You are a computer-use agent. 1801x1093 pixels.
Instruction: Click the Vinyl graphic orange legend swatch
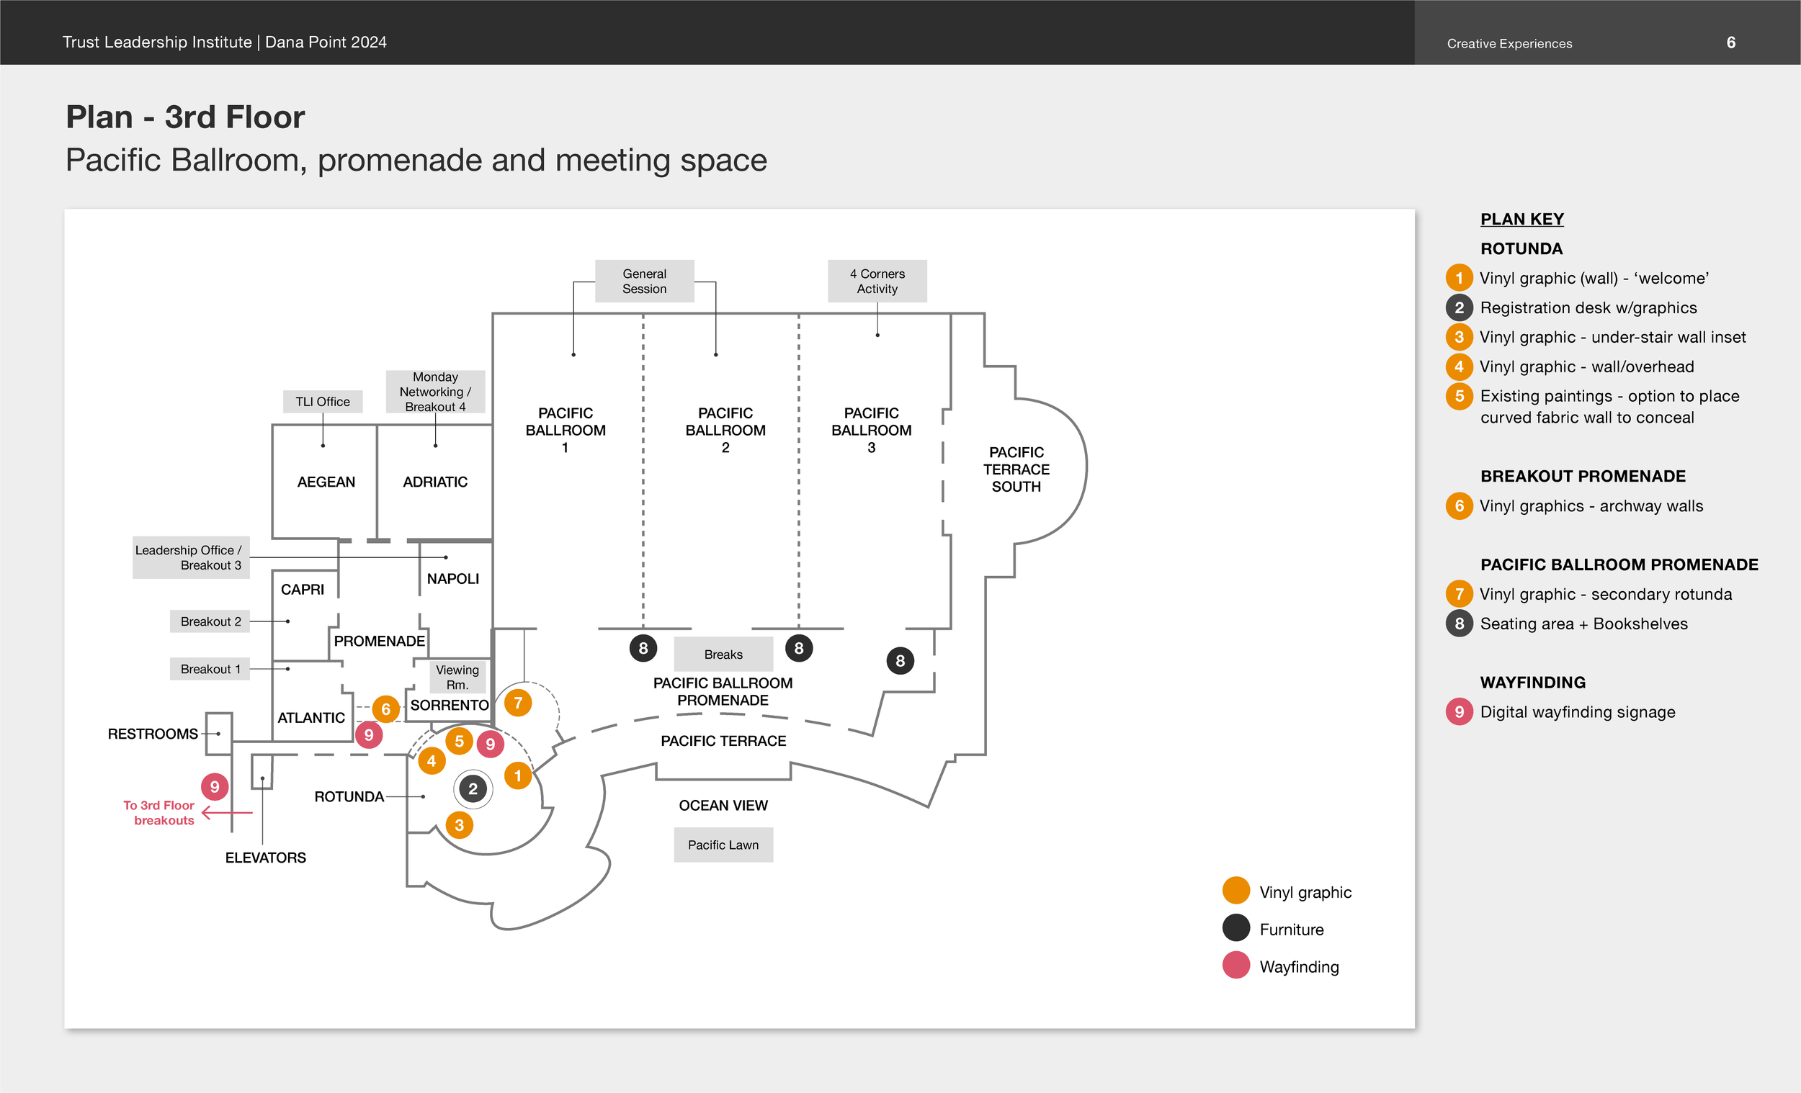pyautogui.click(x=1235, y=891)
